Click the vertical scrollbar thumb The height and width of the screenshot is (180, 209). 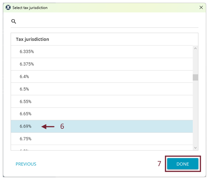[x=195, y=78]
